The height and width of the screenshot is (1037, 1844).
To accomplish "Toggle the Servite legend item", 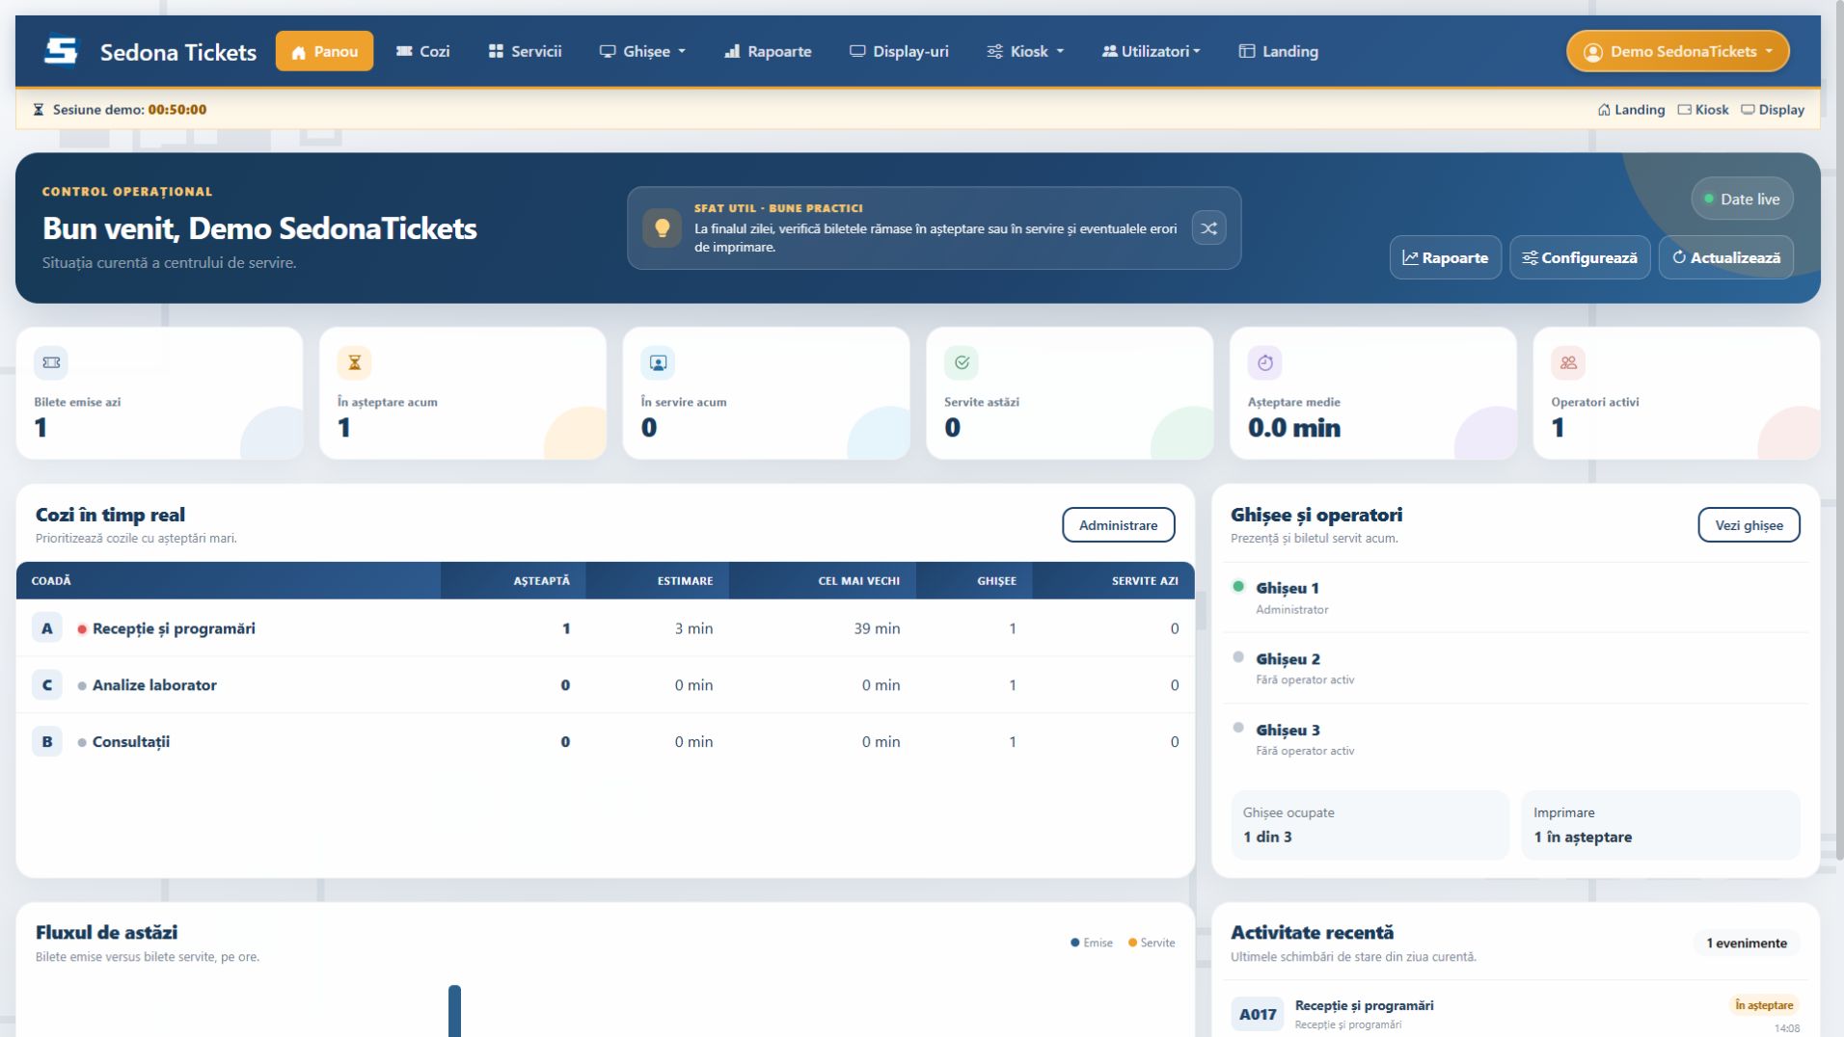I will click(1152, 943).
